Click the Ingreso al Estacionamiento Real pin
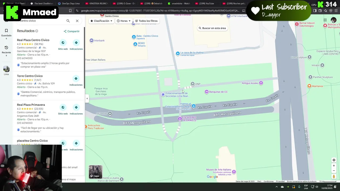This screenshot has width=340, height=191. 194,106
